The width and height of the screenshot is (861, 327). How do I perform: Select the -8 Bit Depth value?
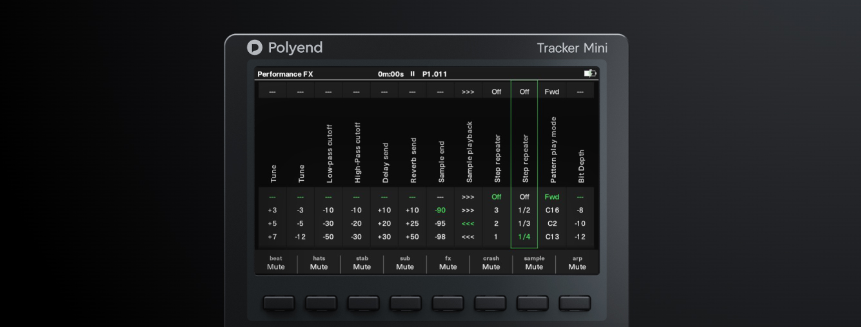tap(580, 210)
